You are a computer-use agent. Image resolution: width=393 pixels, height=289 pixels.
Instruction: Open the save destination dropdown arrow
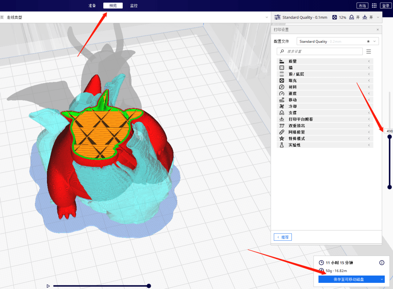point(382,279)
